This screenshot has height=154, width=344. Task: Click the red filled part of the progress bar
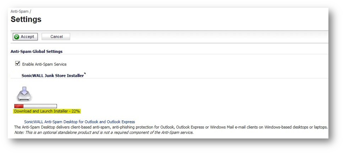19,106
